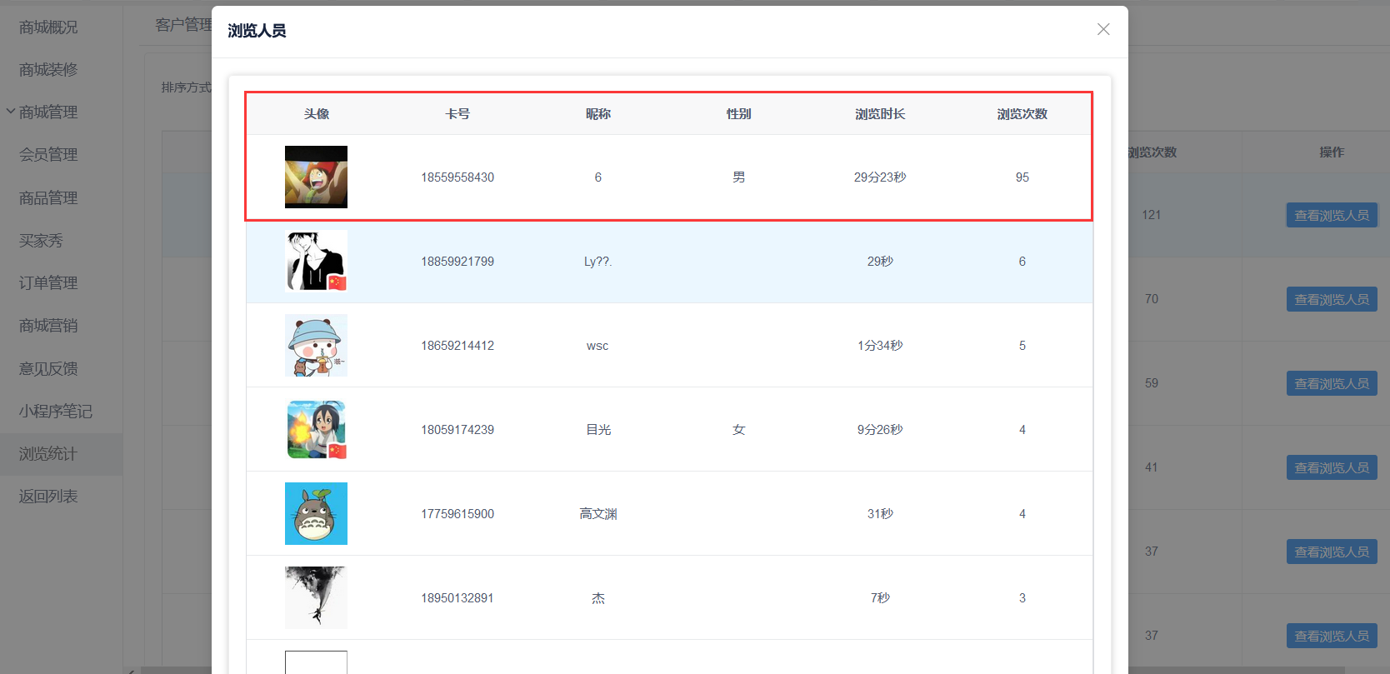The height and width of the screenshot is (674, 1390).
Task: Go to 商品管理 in sidebar
Action: click(x=48, y=198)
